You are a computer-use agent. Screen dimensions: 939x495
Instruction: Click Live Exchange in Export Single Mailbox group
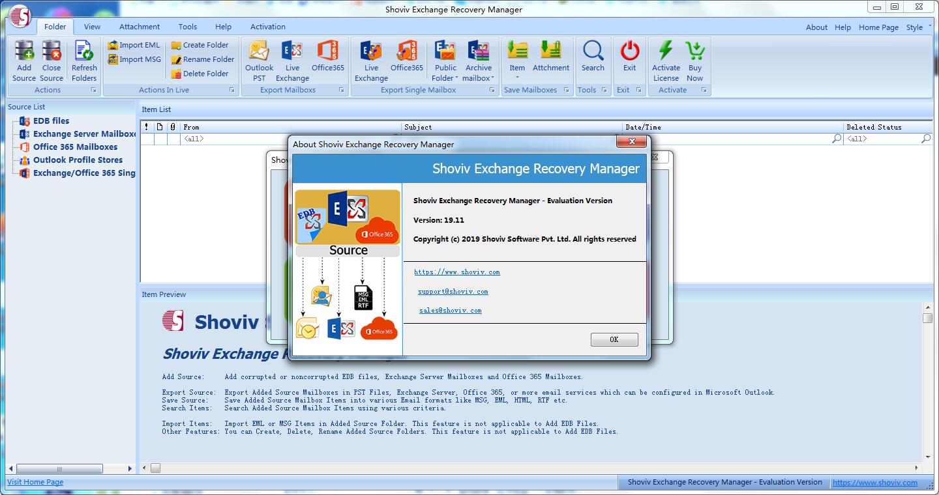(x=371, y=61)
